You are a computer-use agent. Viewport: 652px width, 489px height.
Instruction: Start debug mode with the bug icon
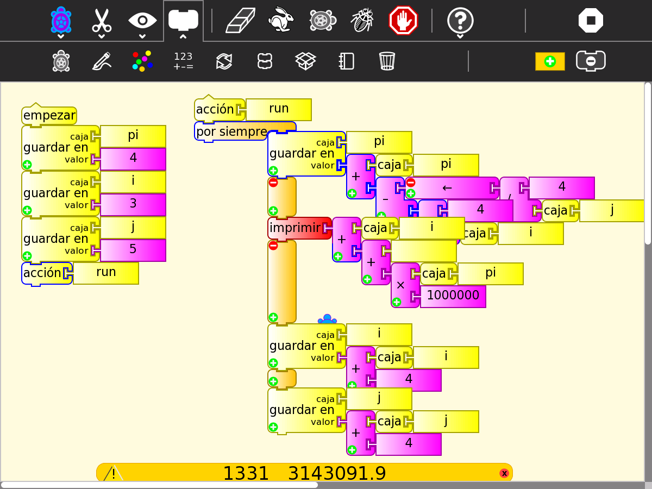(x=362, y=20)
